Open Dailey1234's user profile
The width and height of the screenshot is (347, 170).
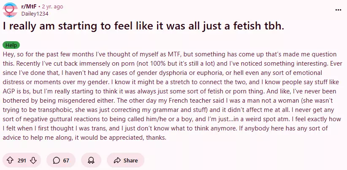[35, 13]
